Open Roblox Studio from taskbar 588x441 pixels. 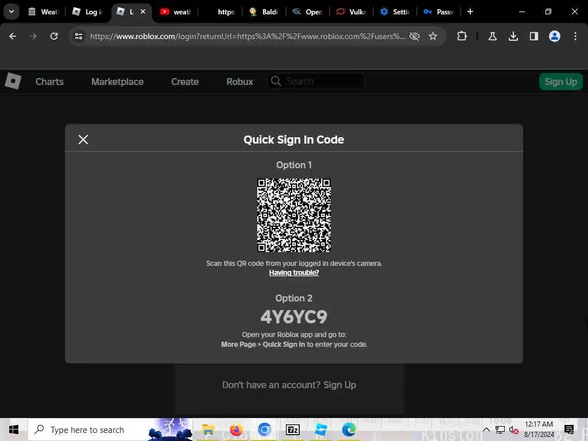[320, 430]
